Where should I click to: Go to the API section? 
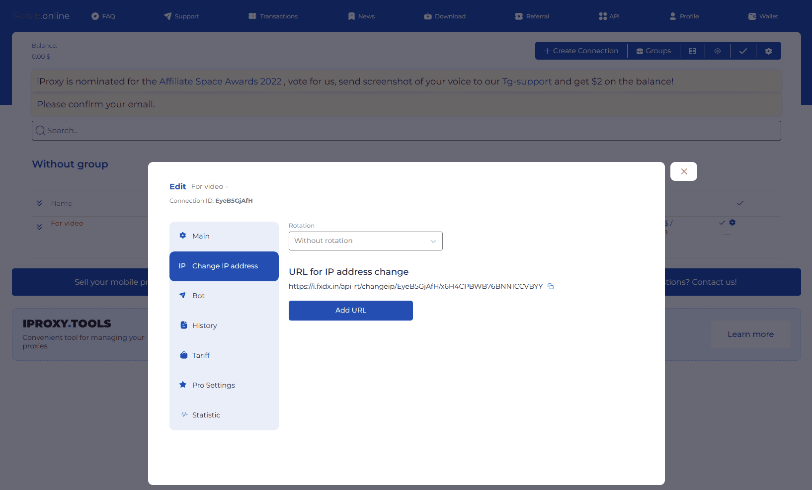(609, 16)
